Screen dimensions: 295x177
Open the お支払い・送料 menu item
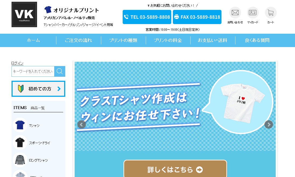coord(213,40)
